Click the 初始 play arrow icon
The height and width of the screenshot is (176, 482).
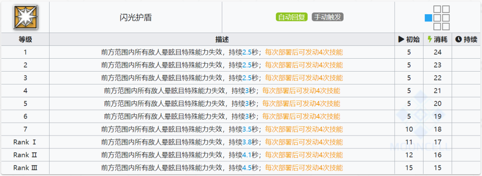(401, 40)
